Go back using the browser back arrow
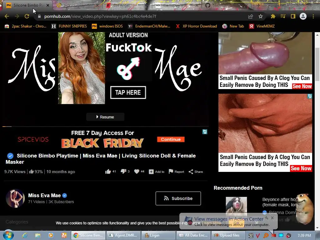Image resolution: width=320 pixels, height=240 pixels. coord(7,16)
